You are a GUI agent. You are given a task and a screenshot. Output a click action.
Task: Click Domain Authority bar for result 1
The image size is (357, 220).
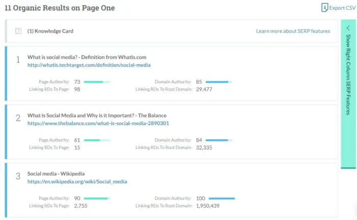point(219,82)
